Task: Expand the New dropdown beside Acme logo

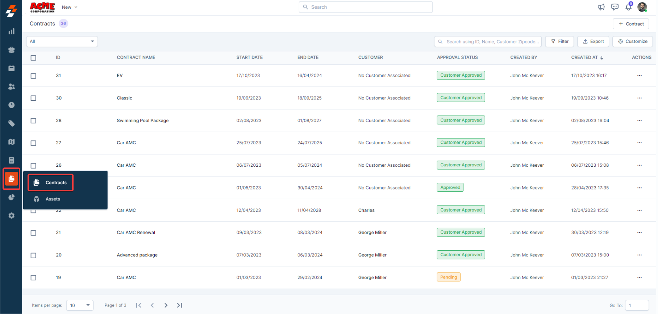Action: point(70,7)
